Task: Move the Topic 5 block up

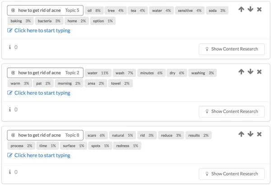Action: pos(241,9)
